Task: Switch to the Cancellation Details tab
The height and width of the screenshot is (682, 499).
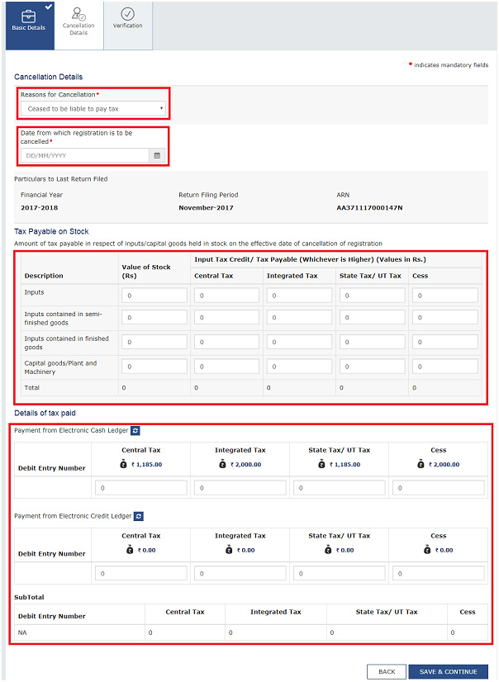Action: (x=78, y=26)
